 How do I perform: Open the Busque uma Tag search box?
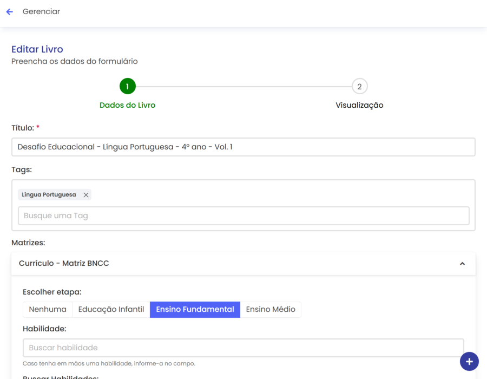(243, 215)
